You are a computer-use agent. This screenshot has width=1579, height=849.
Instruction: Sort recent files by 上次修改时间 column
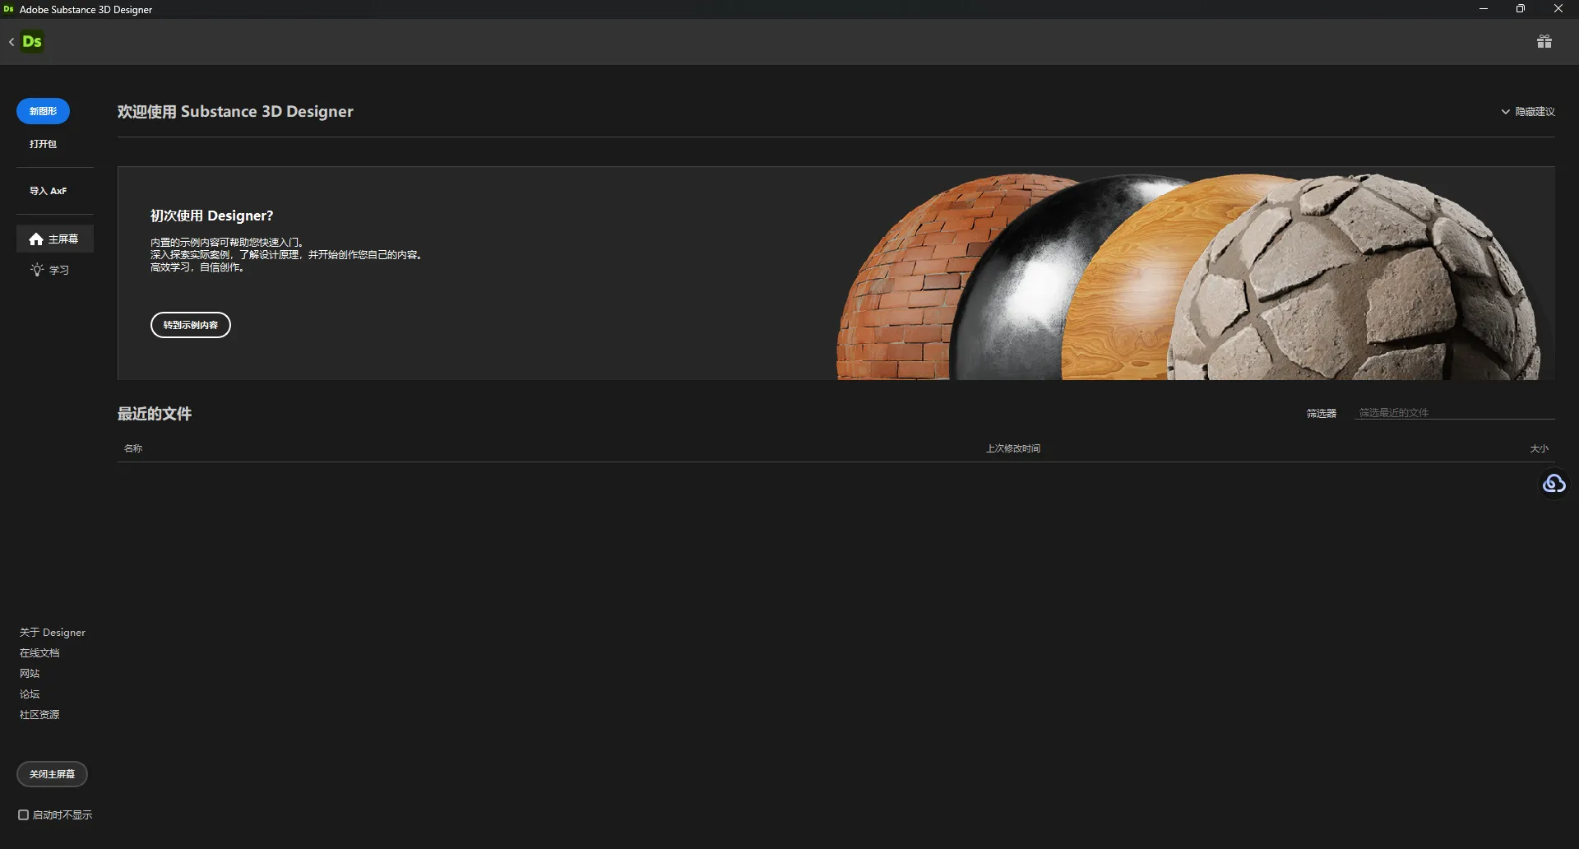1013,448
